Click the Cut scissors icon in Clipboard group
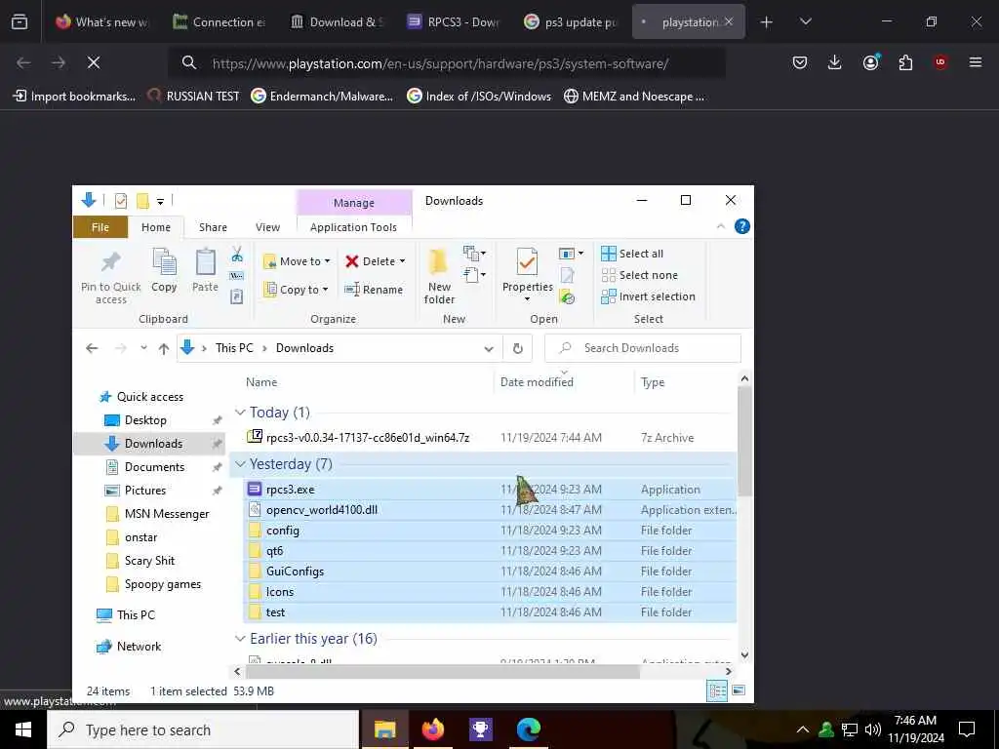The height and width of the screenshot is (749, 999). (237, 255)
